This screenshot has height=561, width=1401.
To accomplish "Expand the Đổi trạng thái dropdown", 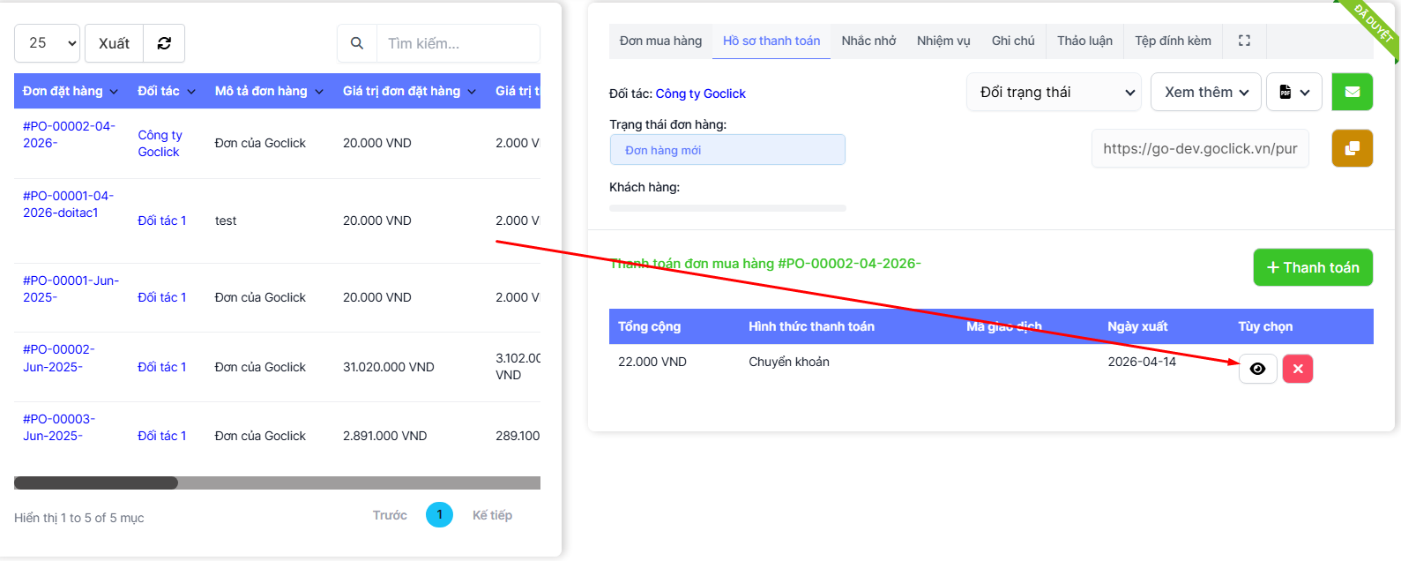I will pos(1054,92).
